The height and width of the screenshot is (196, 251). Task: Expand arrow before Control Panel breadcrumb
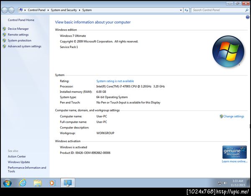[25, 10]
